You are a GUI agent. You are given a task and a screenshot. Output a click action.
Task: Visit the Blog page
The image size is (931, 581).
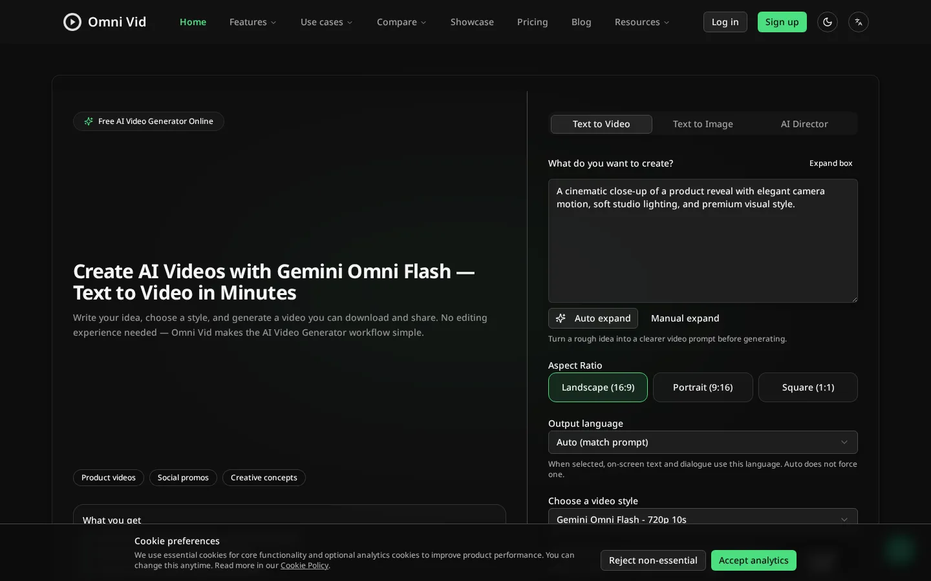pyautogui.click(x=581, y=22)
